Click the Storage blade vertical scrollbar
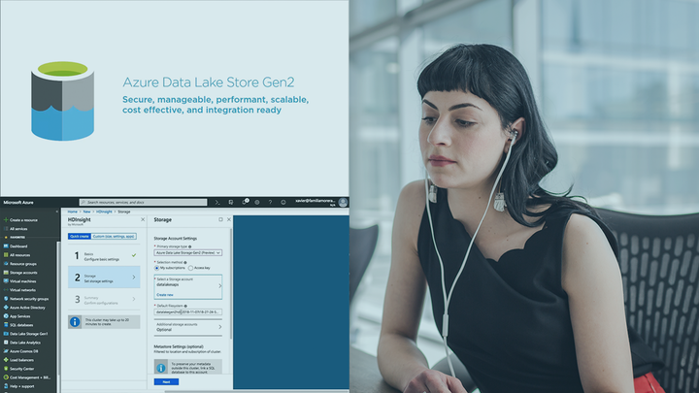Screen dimensions: 699x393 coord(231,285)
